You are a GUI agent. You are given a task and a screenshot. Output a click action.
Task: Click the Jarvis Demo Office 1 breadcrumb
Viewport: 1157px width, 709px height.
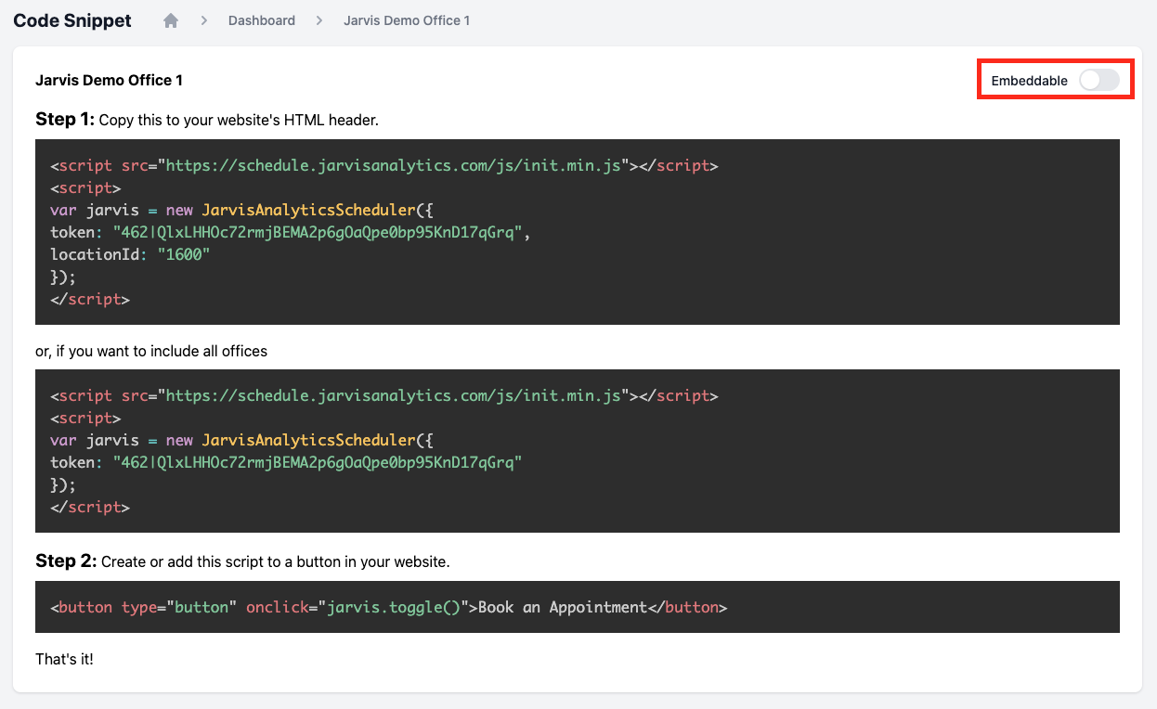[407, 20]
